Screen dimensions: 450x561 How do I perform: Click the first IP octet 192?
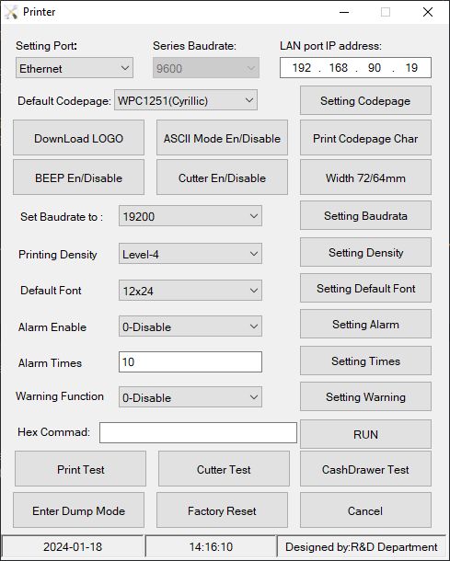(302, 68)
